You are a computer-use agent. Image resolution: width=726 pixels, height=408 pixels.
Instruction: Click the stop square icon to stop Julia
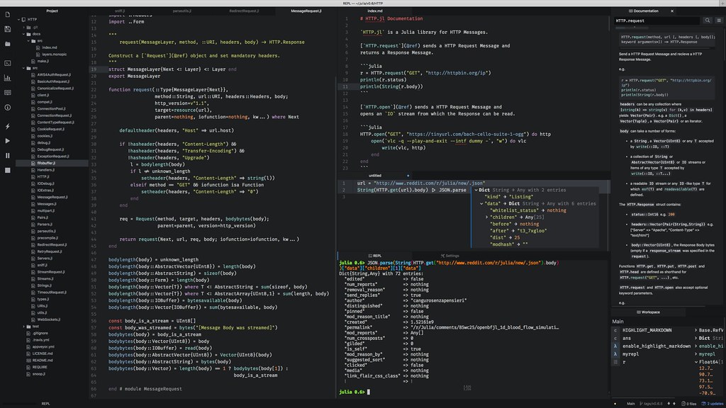coord(7,170)
